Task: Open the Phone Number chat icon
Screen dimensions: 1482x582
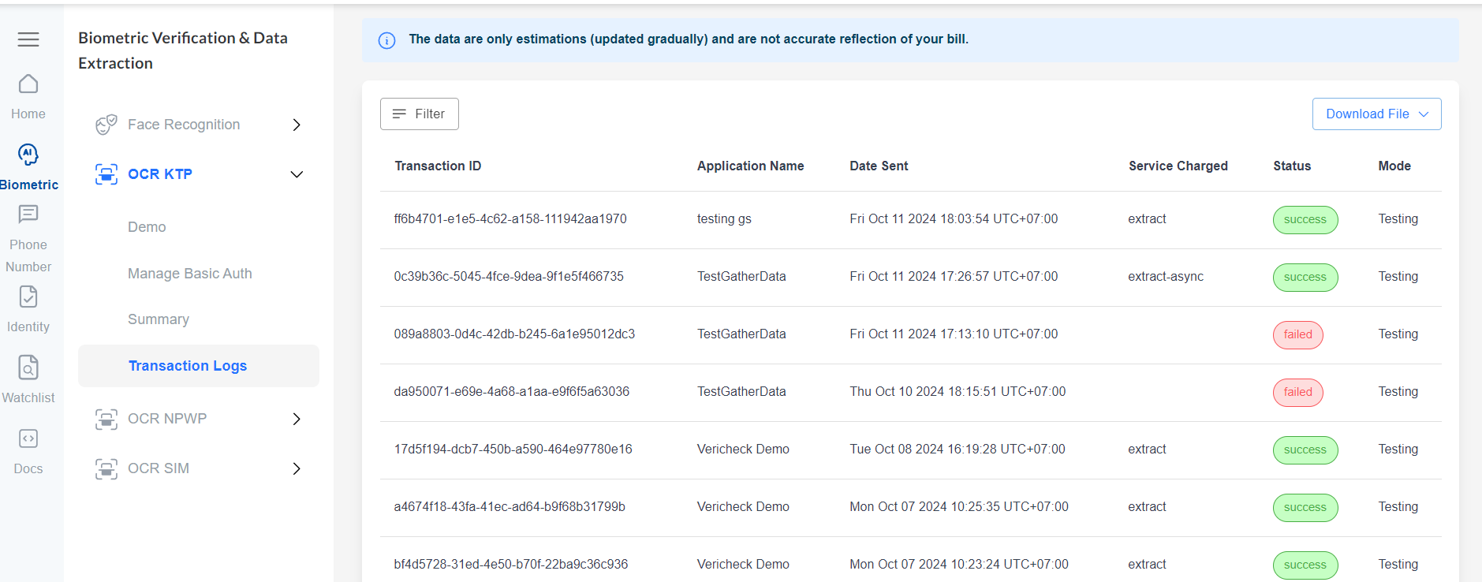Action: pos(28,214)
